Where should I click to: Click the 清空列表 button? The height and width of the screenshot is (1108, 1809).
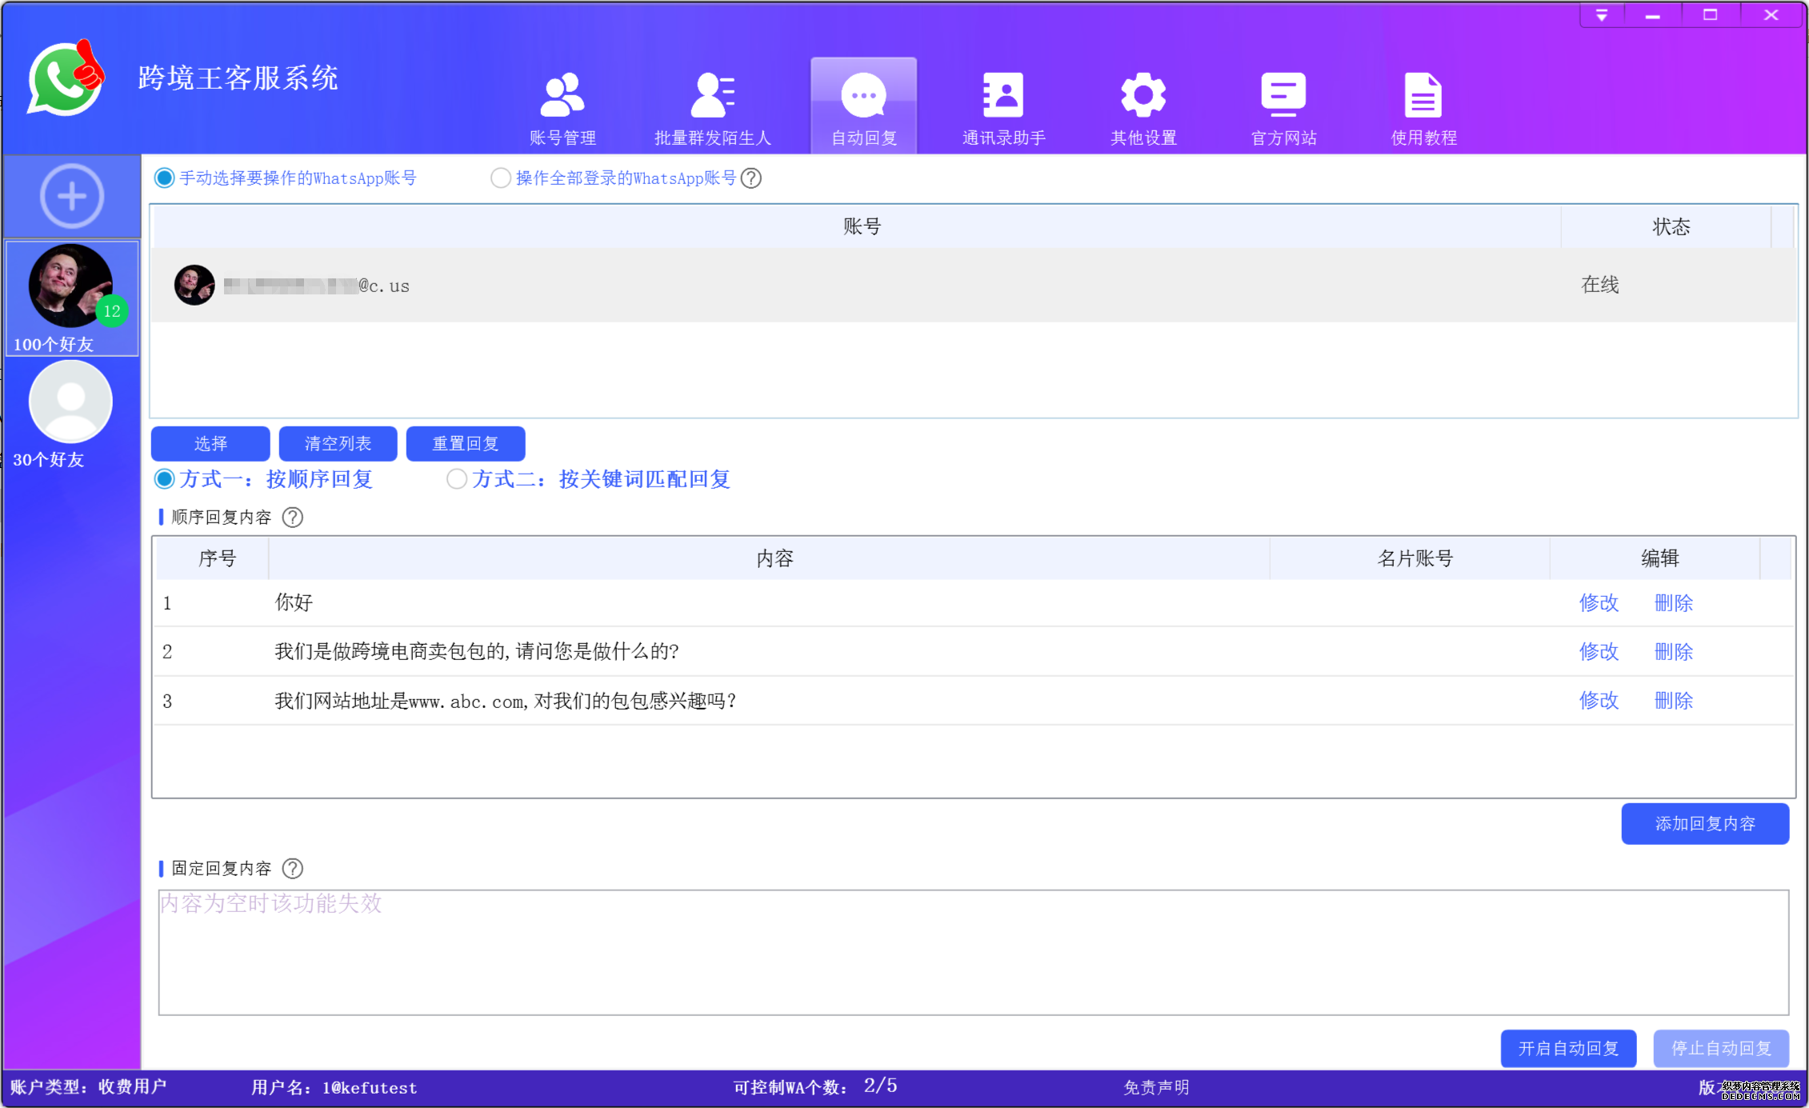(338, 443)
